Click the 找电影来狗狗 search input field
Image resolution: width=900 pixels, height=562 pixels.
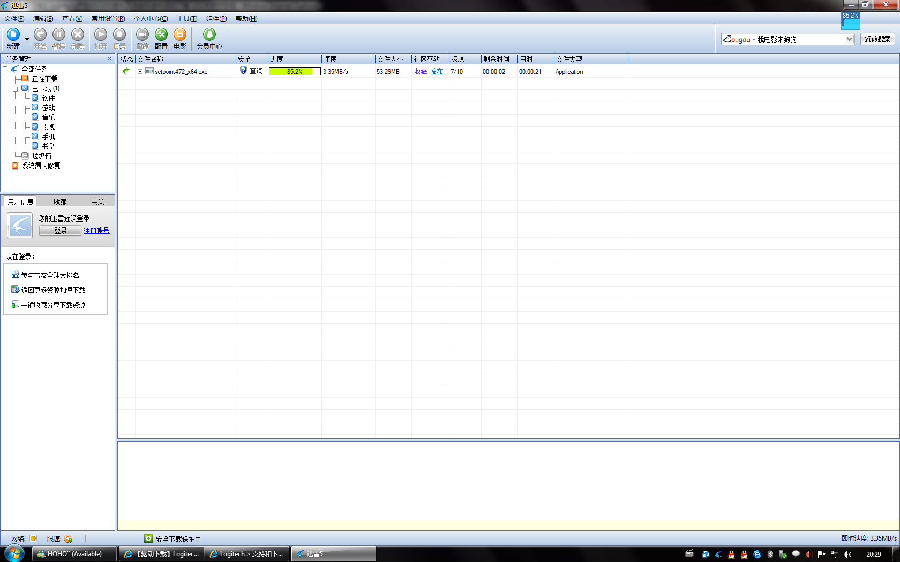point(800,39)
